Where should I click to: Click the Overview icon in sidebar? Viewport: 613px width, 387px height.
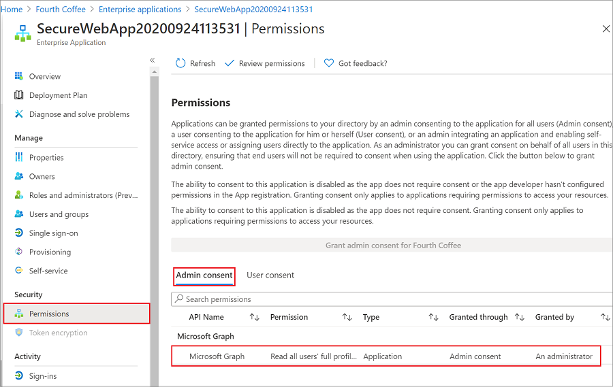click(x=19, y=76)
